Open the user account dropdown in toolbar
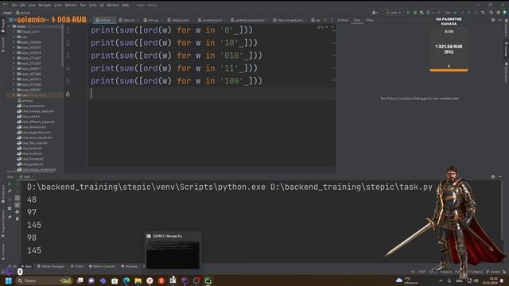509x286 pixels. (x=375, y=13)
